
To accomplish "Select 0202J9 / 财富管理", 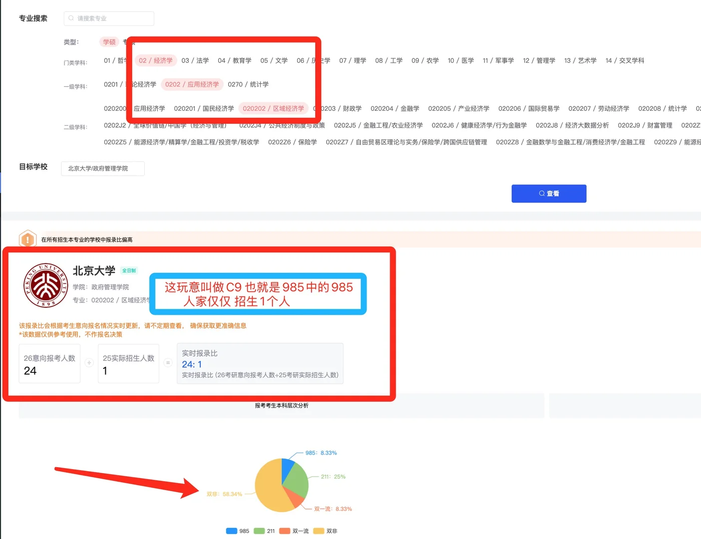I will coord(645,125).
